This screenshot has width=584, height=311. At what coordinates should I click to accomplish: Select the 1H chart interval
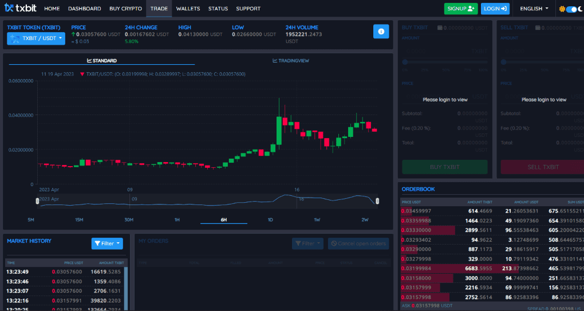(x=177, y=220)
